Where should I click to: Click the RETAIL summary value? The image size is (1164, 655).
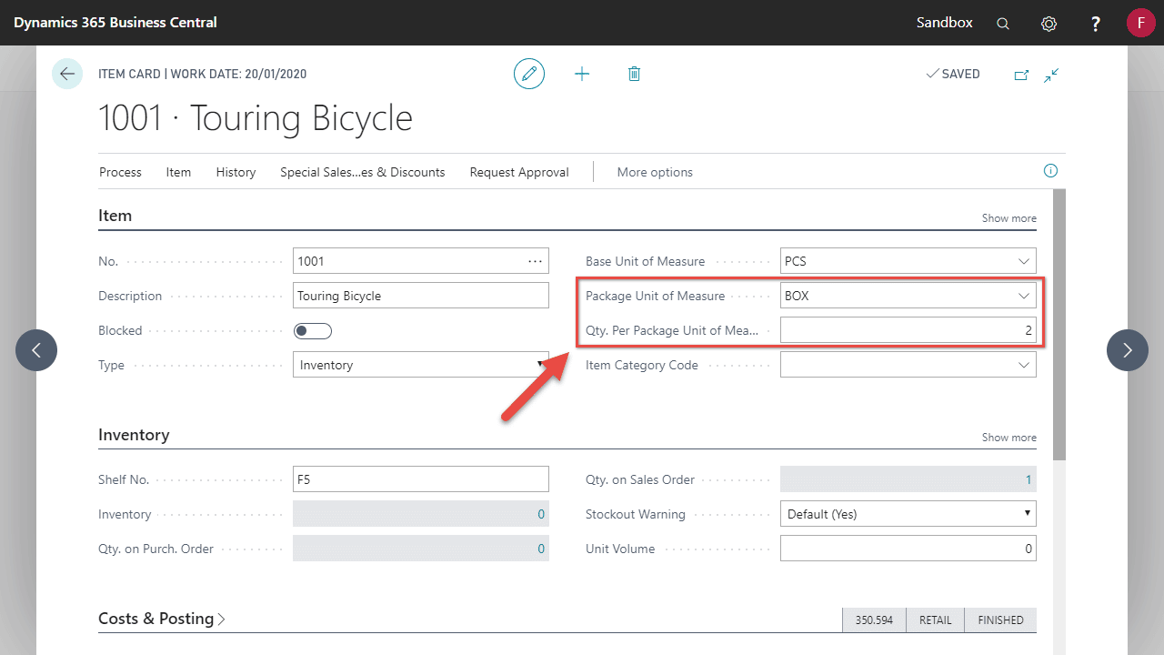[x=935, y=620]
